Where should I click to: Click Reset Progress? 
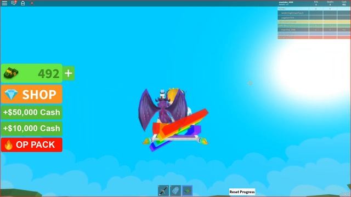click(x=242, y=192)
